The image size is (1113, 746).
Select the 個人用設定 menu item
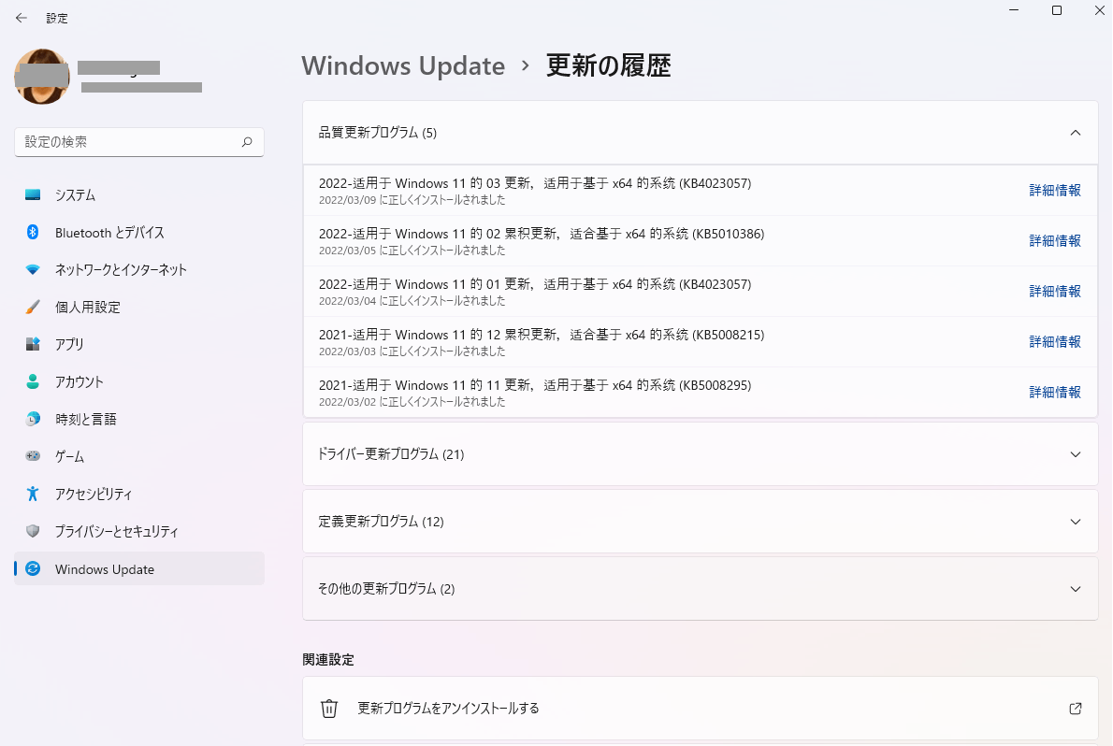point(139,307)
